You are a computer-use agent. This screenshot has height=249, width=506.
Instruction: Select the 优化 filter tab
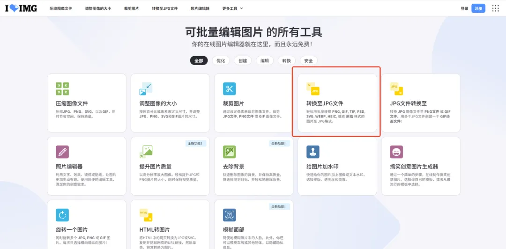[x=221, y=61]
